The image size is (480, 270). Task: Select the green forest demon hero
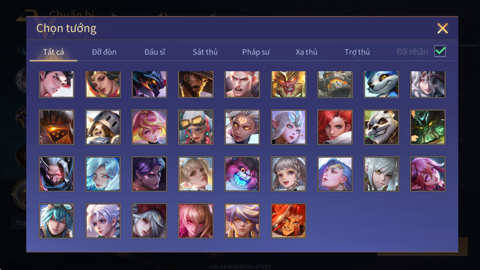click(x=428, y=127)
